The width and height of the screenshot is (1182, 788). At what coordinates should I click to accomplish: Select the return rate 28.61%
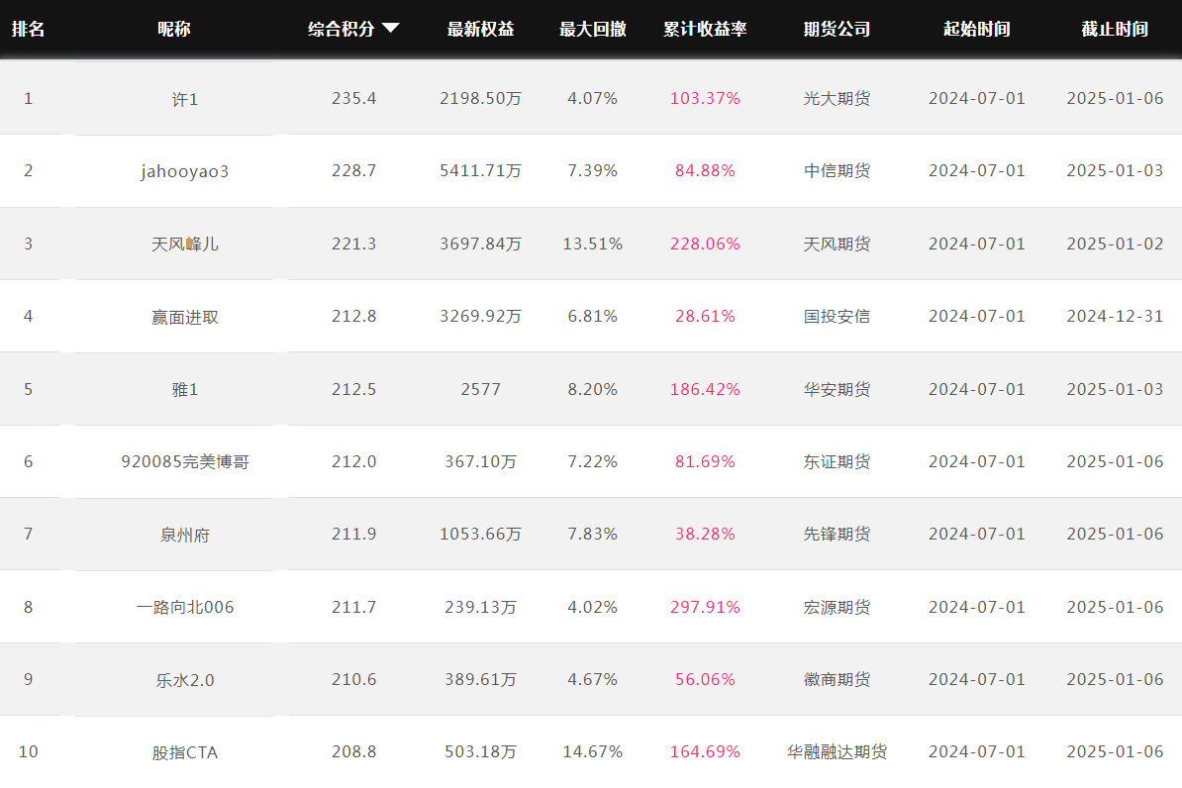(705, 316)
